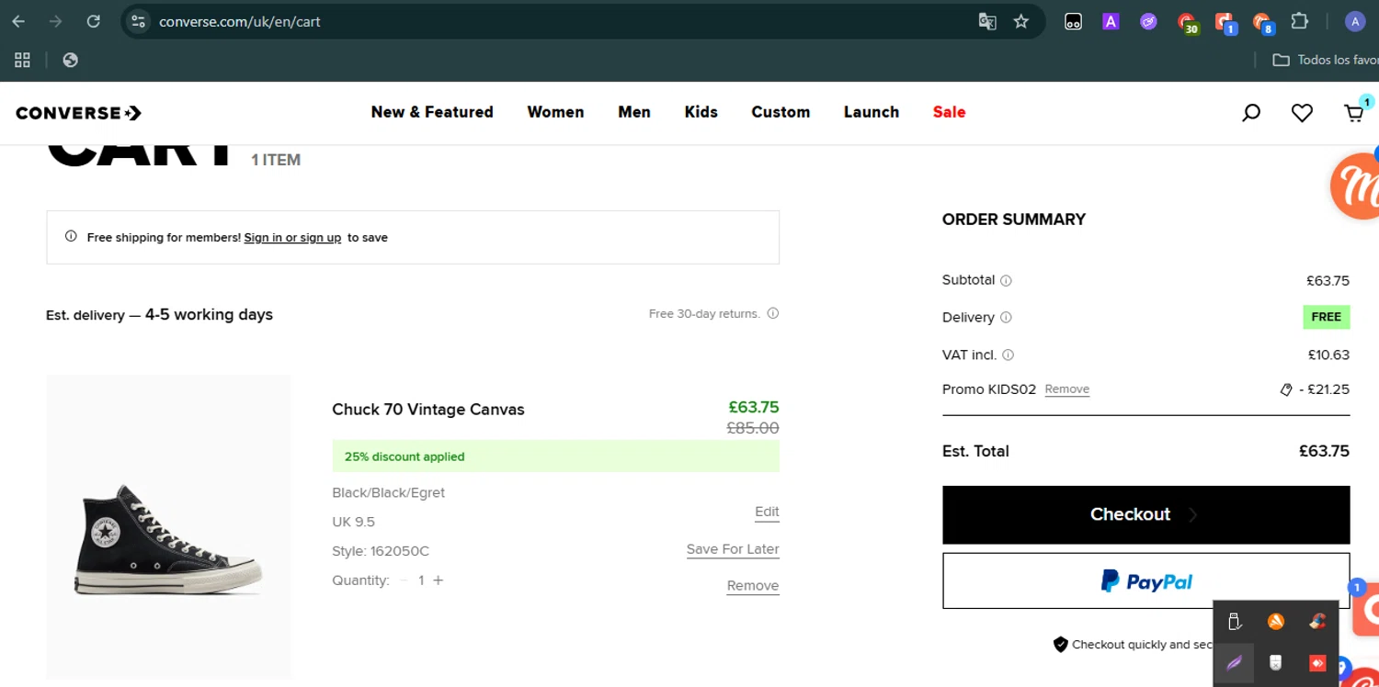Open the Women menu
This screenshot has height=687, width=1379.
point(555,112)
